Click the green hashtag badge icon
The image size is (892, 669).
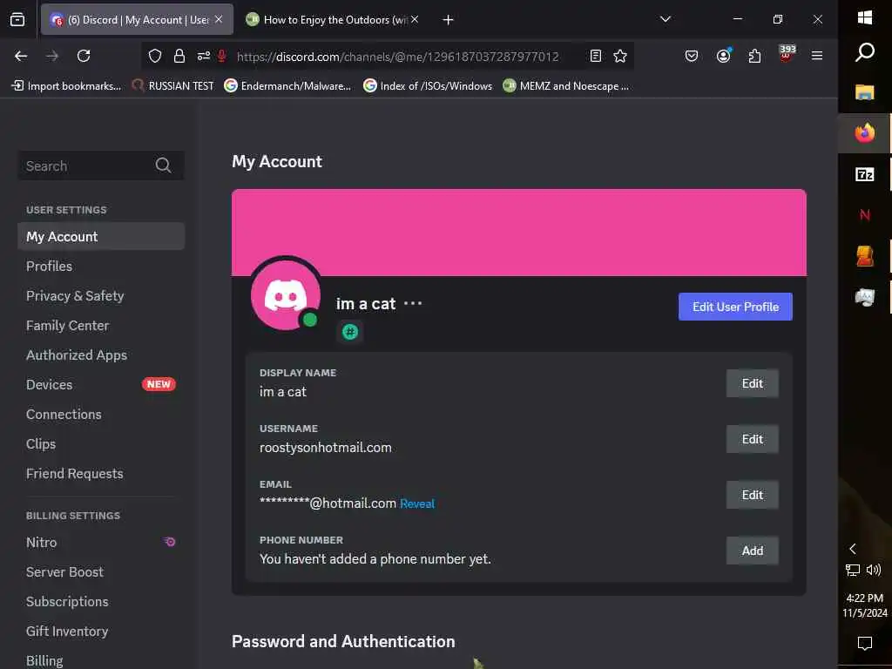pyautogui.click(x=350, y=332)
